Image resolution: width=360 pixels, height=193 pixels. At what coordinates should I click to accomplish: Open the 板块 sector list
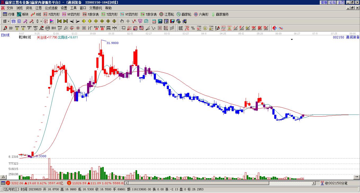[x=23, y=14]
